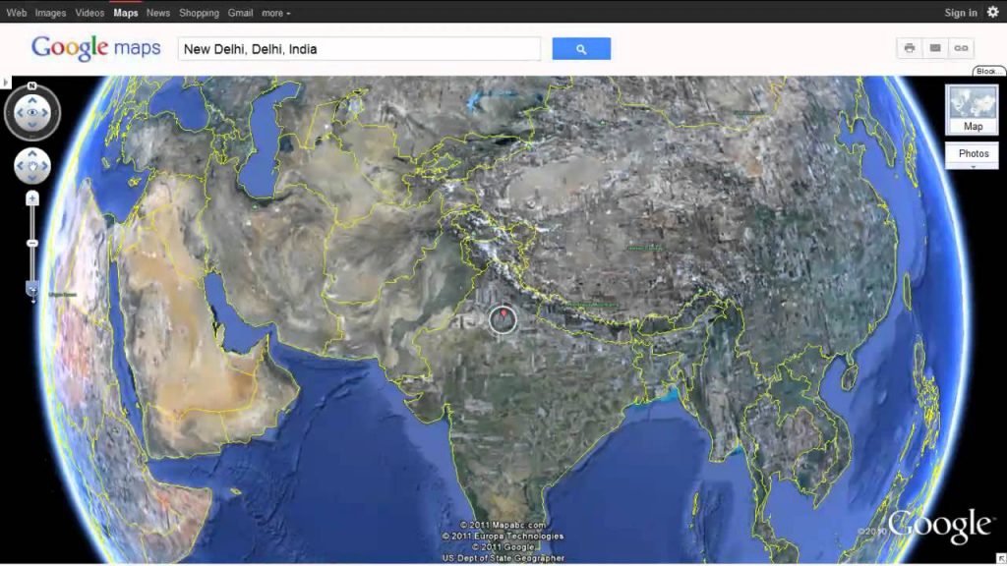Click the Google maps logo
This screenshot has height=566, width=1007.
pyautogui.click(x=95, y=48)
